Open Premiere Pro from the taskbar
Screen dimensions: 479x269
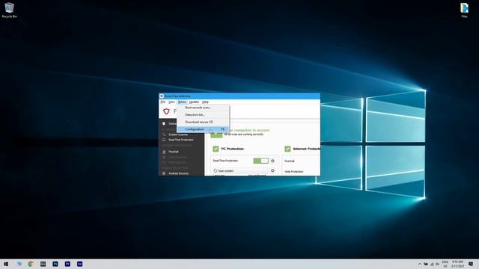point(67,264)
